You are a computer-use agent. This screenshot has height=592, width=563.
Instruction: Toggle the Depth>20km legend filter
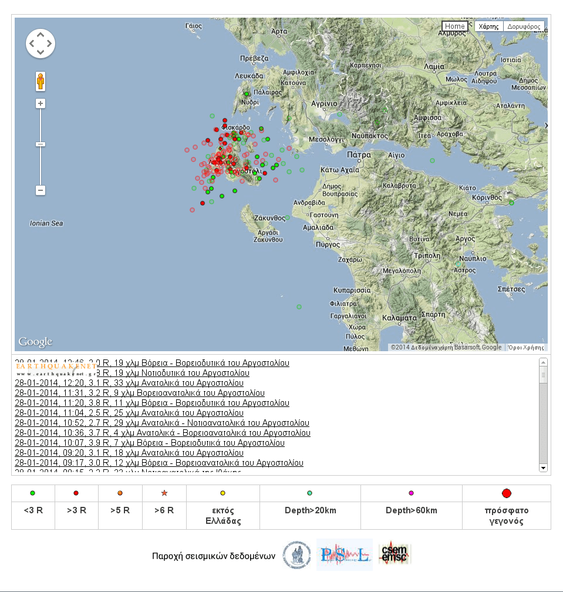[x=310, y=493]
